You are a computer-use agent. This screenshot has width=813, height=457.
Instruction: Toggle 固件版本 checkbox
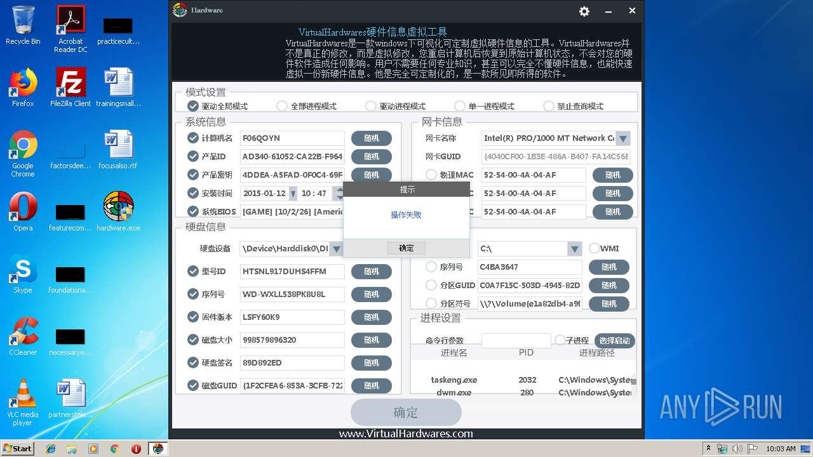193,317
